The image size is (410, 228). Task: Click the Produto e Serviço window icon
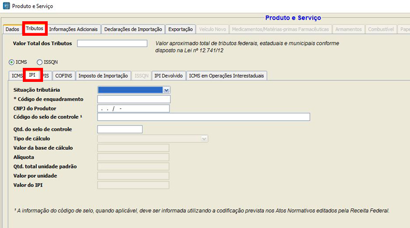(6, 6)
